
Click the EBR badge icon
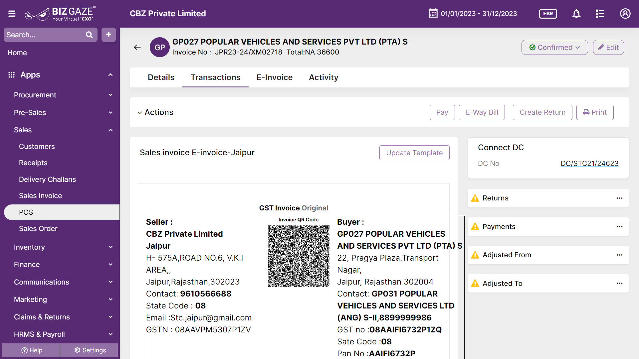[548, 14]
